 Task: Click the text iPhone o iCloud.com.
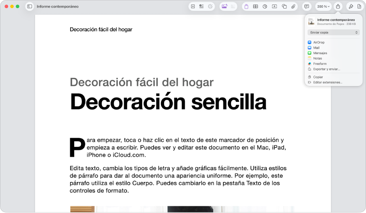point(116,155)
